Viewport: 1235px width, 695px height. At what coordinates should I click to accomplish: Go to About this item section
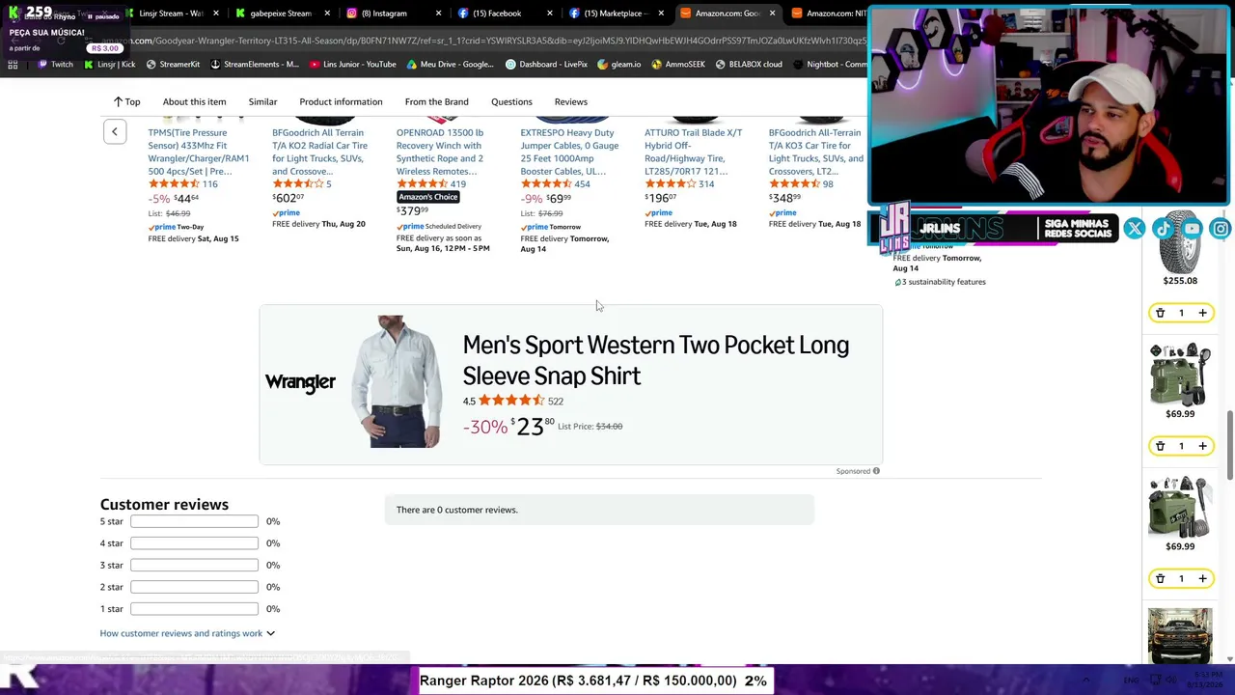click(x=194, y=101)
